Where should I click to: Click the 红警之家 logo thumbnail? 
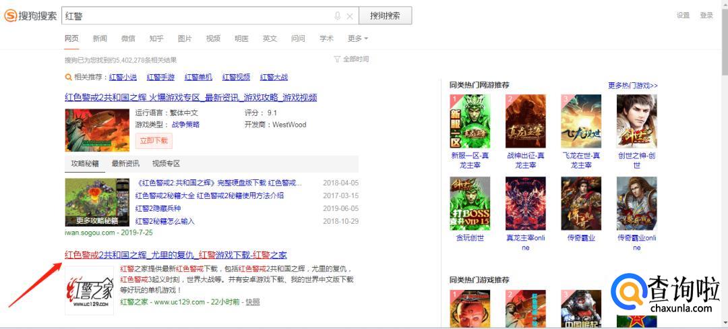(x=89, y=291)
